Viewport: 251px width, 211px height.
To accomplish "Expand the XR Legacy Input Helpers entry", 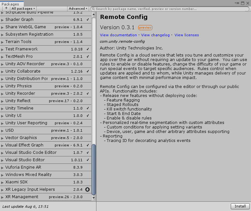I will (2, 190).
